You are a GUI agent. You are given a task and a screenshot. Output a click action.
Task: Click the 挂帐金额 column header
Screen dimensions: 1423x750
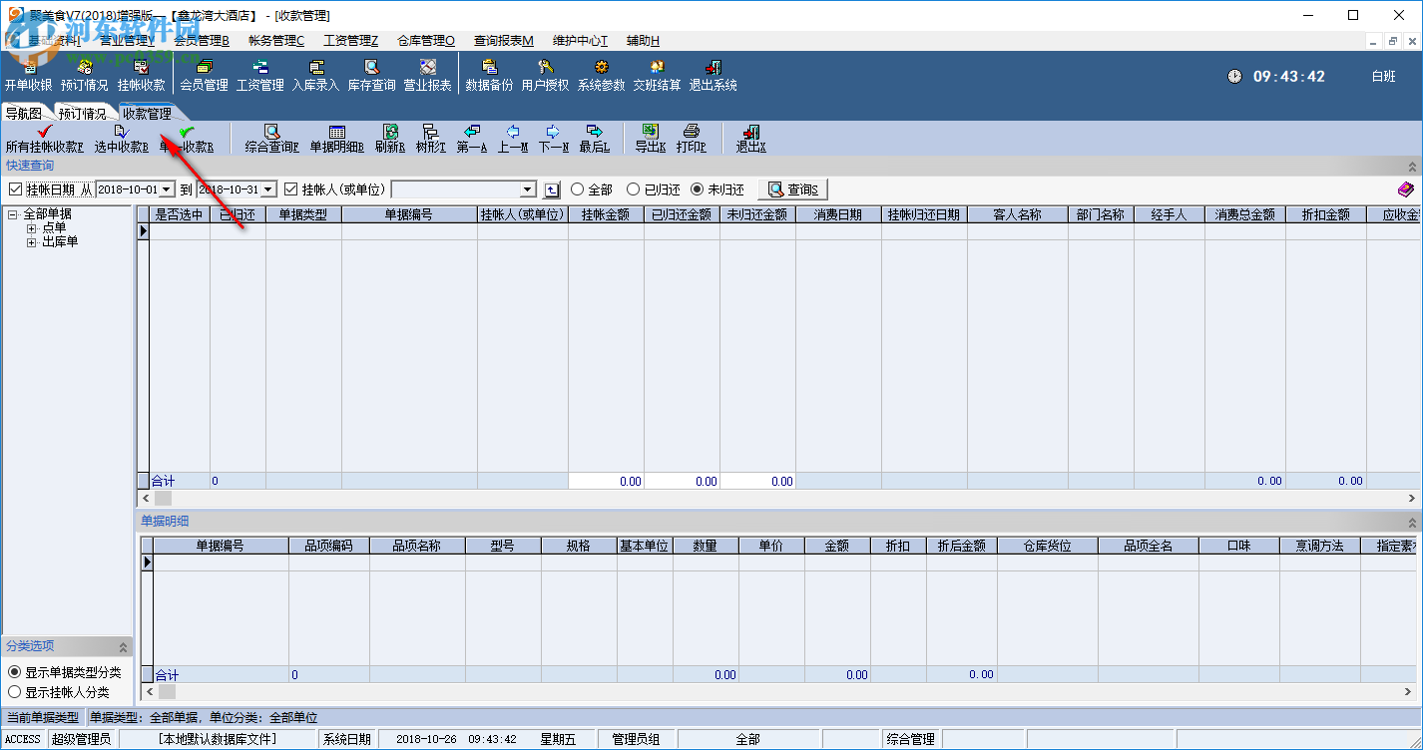(x=606, y=214)
